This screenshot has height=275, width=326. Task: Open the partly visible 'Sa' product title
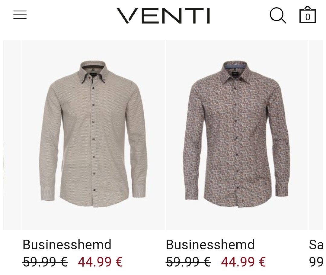[x=316, y=244]
